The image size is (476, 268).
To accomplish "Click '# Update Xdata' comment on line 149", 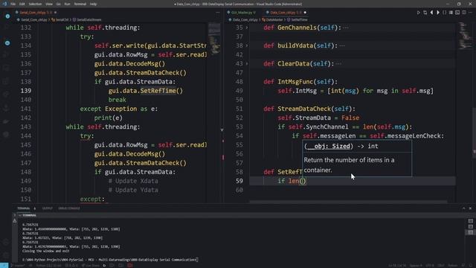I will click(x=133, y=181).
